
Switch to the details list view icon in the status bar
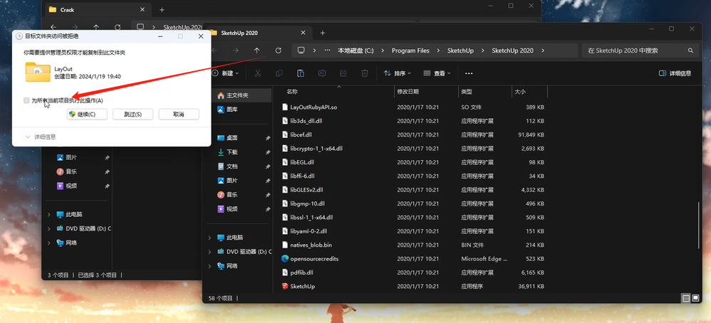pos(685,298)
